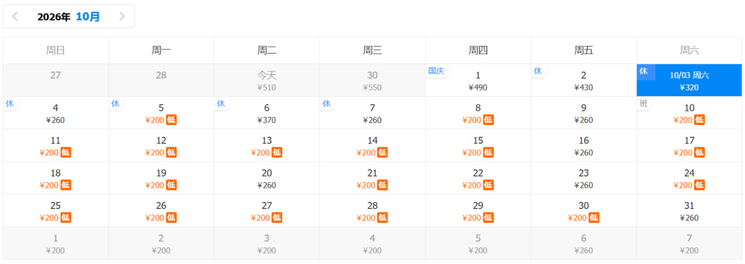This screenshot has height=264, width=745.
Task: Select October 9 priced ¥260
Action: coord(584,113)
